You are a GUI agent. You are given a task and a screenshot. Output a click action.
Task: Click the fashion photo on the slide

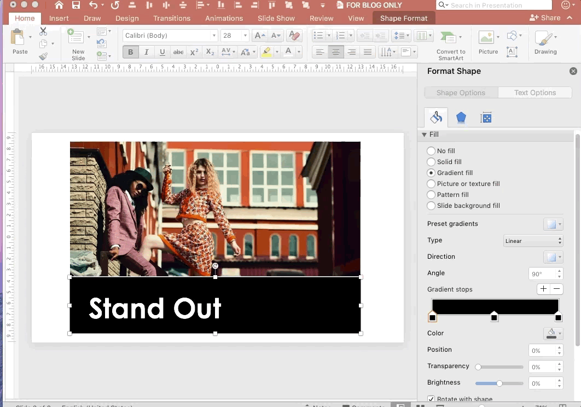point(215,208)
